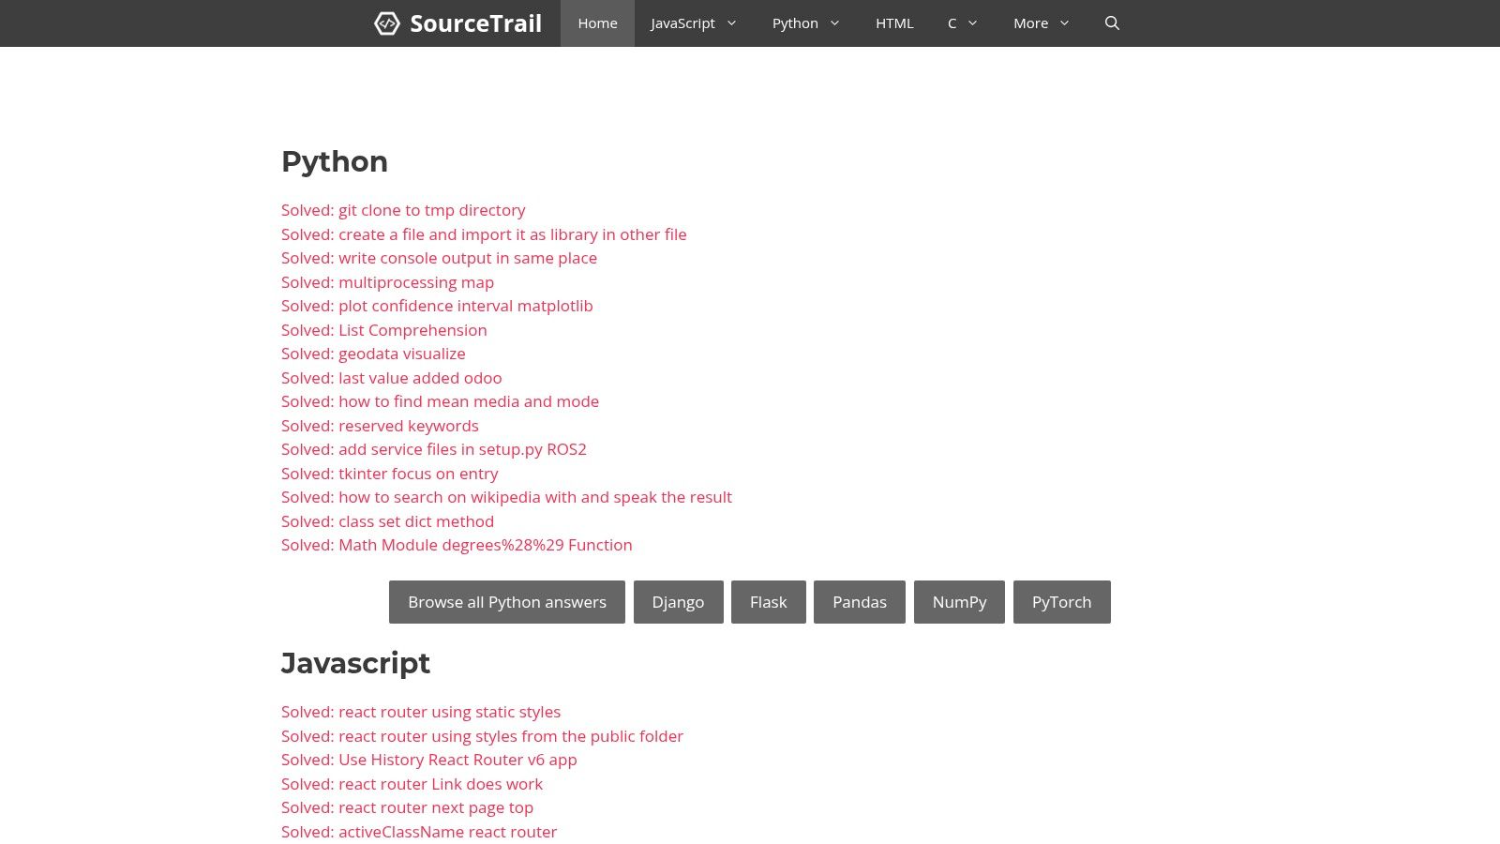
Task: Open 'react router using styles from the public folder' link
Action: click(482, 736)
